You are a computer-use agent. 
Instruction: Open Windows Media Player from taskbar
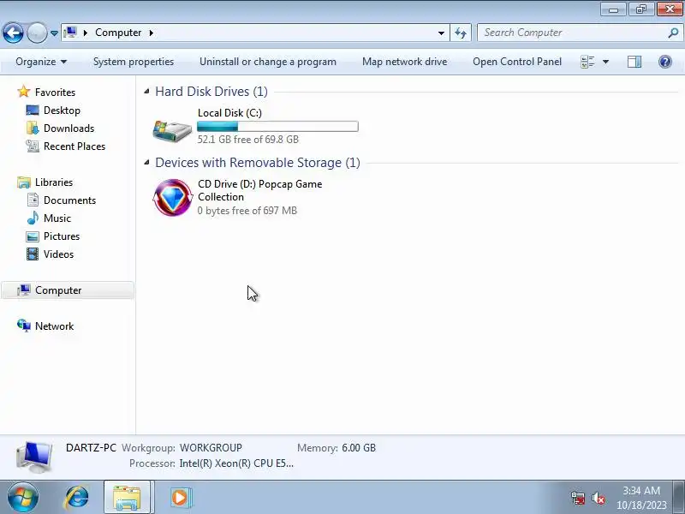click(x=180, y=498)
